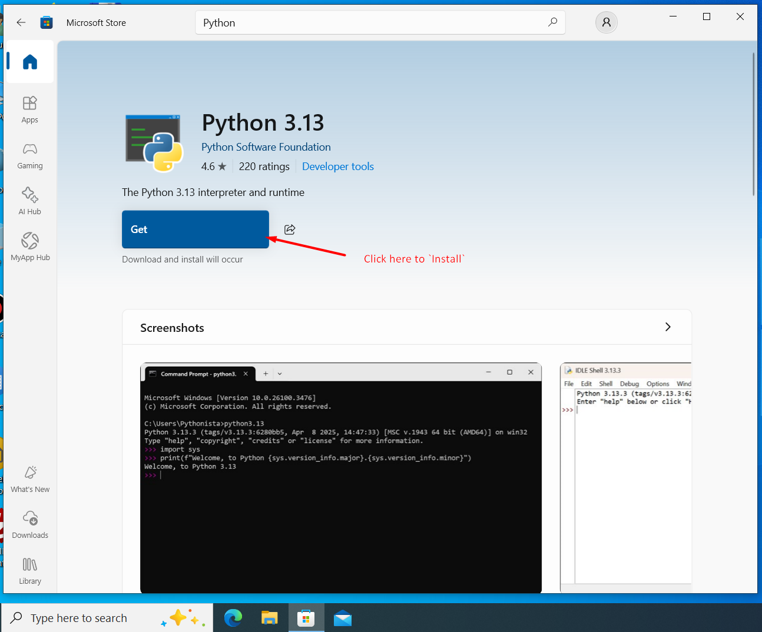Screen dimensions: 762x632
Task: Click Microsoft Store taskbar icon
Action: click(306, 618)
